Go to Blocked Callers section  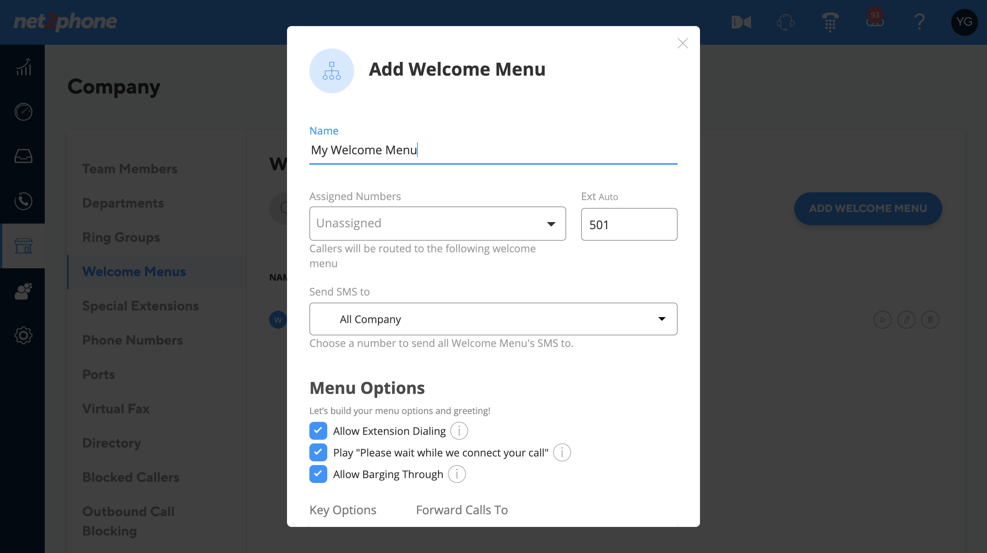click(x=131, y=477)
